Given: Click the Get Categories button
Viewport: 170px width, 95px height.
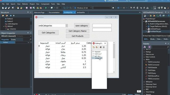Looking at the screenshot, I should pos(48,33).
